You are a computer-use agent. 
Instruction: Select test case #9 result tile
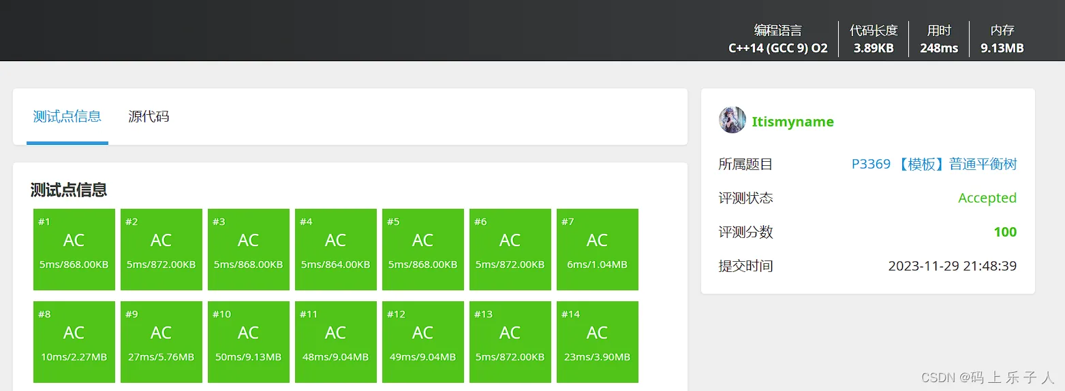click(x=161, y=341)
